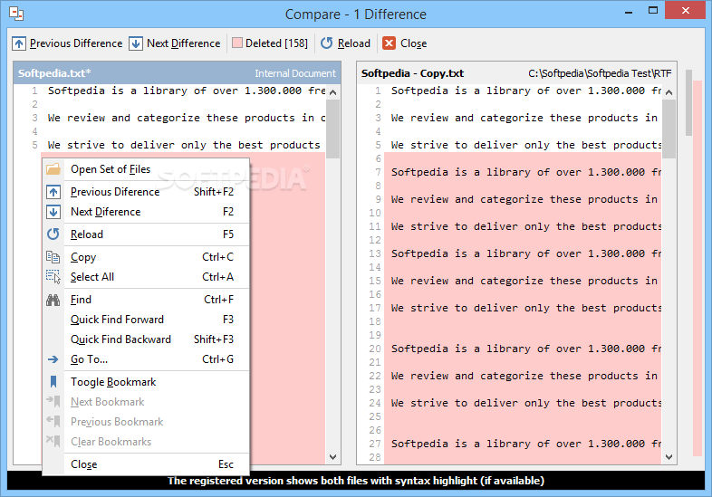This screenshot has height=497, width=712.
Task: Choose Close Esc in context menu
Action: coord(146,464)
